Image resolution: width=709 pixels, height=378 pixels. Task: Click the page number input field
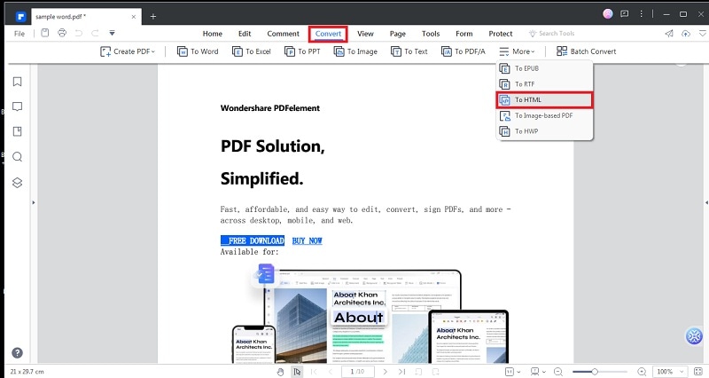pos(358,372)
